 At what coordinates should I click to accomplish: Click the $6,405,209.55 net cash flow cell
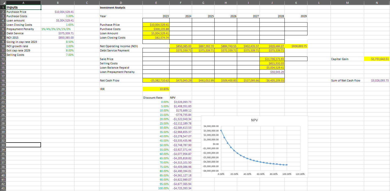coord(272,80)
